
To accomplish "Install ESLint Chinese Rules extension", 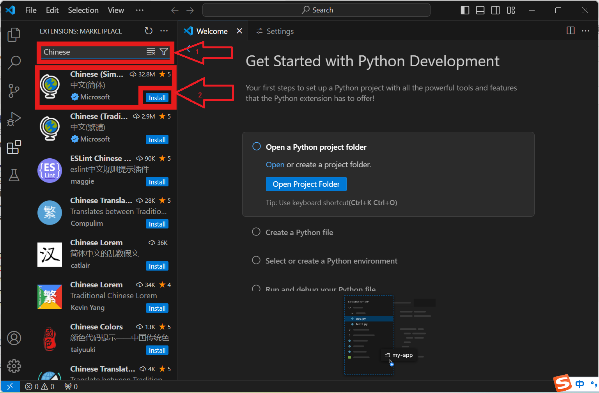I will [157, 182].
